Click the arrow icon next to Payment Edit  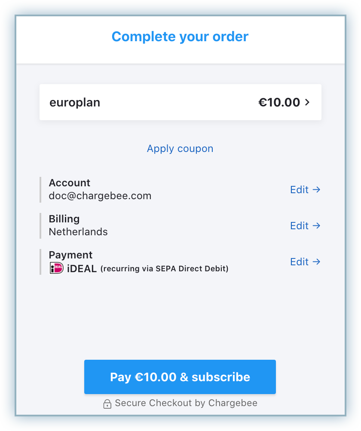[316, 261]
